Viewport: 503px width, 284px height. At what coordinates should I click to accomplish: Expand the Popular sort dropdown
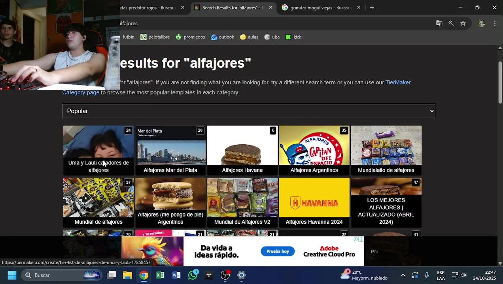(x=249, y=111)
